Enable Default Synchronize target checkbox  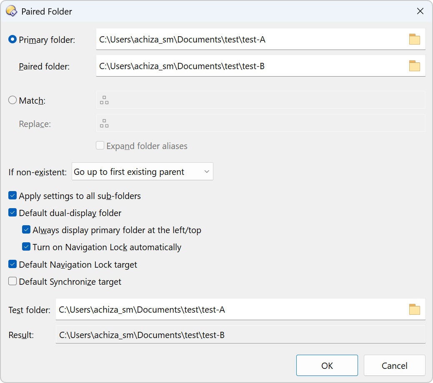tap(13, 281)
